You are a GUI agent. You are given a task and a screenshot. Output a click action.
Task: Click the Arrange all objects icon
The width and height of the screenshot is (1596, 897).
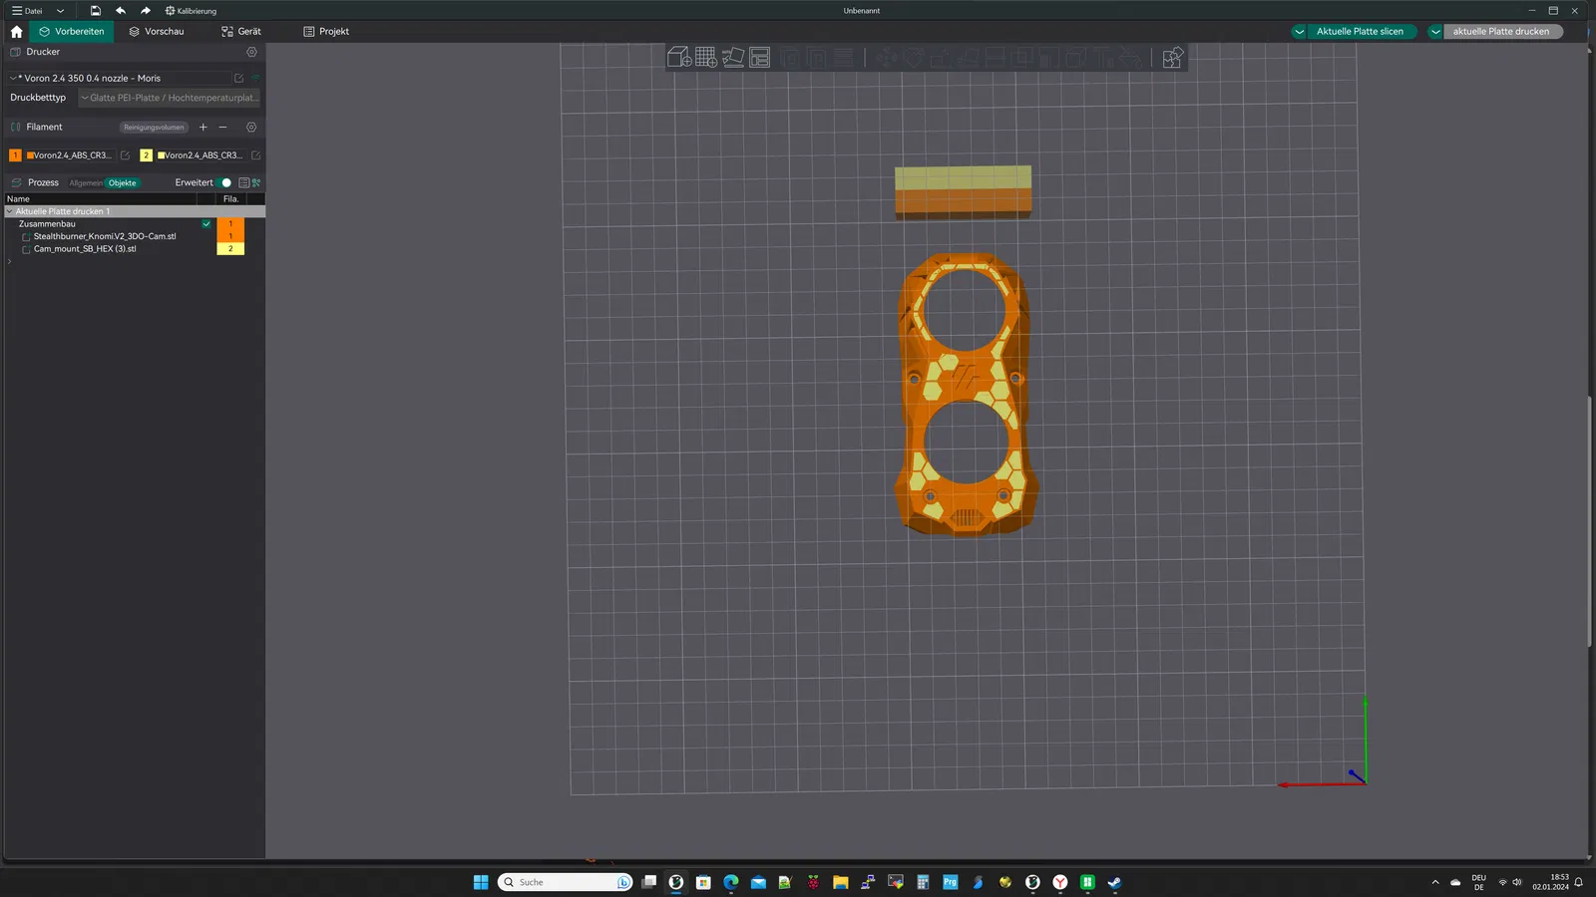point(760,57)
